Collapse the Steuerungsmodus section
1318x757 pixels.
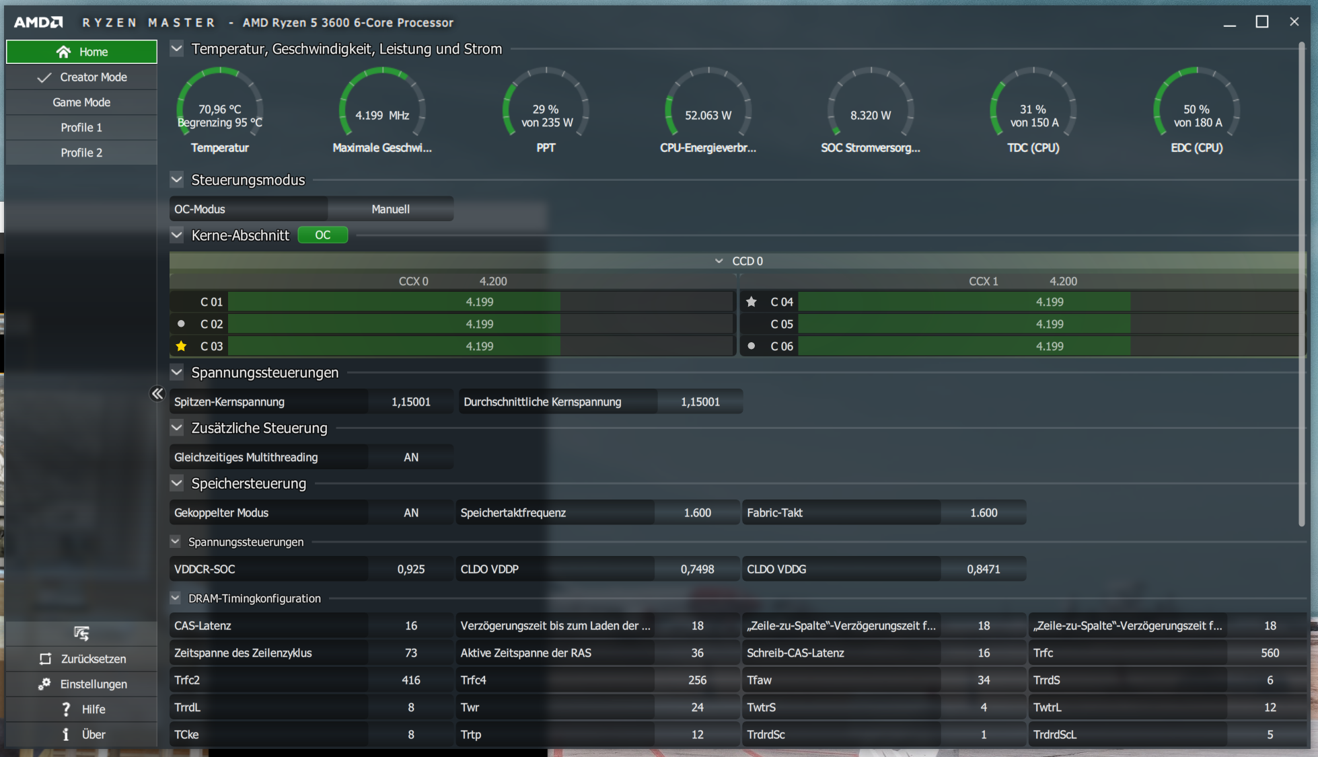[x=177, y=180]
